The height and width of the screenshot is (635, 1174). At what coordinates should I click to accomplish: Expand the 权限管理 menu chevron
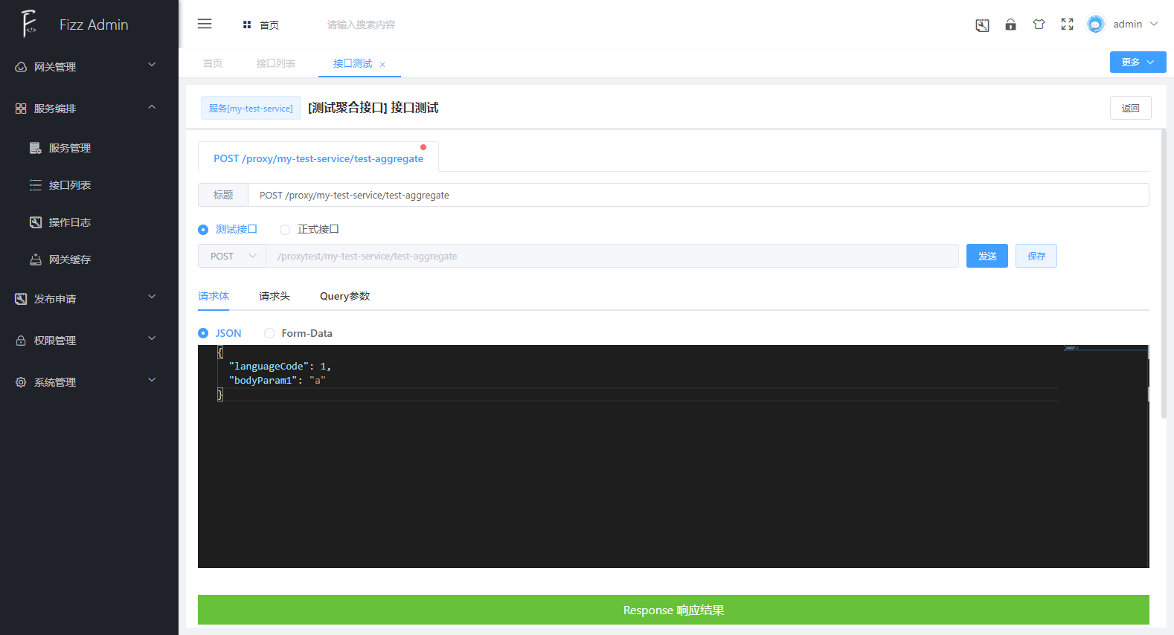coord(152,338)
